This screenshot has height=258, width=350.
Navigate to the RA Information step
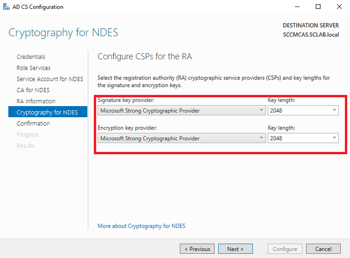[x=36, y=101]
